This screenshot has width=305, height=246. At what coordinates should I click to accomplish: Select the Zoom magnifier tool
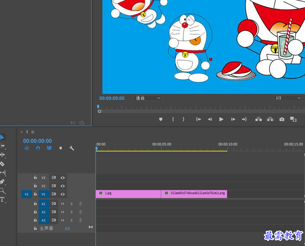click(2, 190)
